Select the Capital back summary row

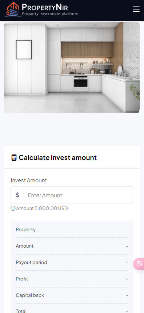(x=72, y=295)
